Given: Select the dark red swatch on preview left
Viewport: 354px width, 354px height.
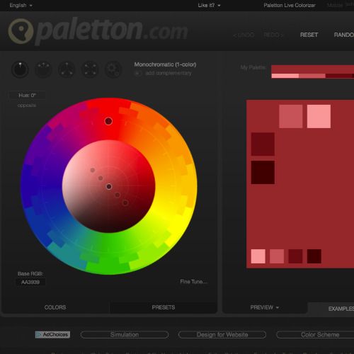Looking at the screenshot, I should click(263, 144).
